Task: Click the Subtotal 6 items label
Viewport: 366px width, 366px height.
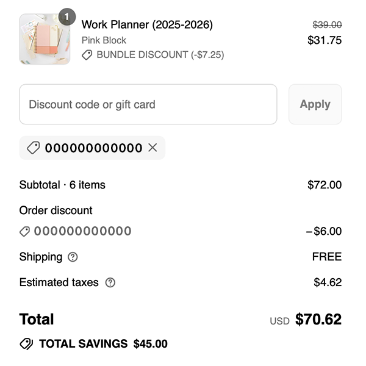Action: click(x=62, y=185)
